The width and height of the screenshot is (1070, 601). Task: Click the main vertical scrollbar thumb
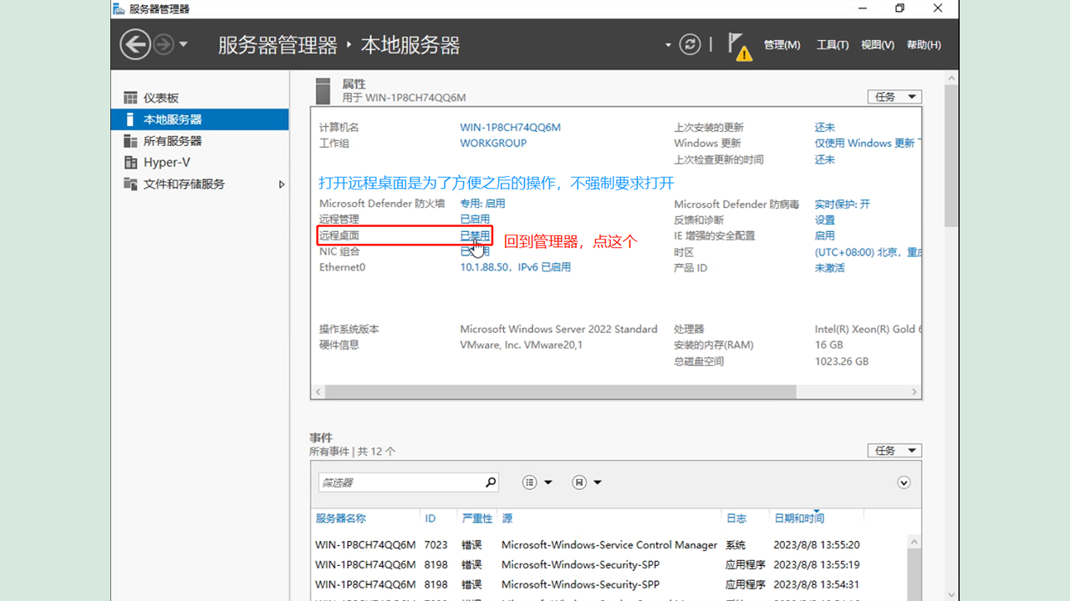tap(951, 155)
